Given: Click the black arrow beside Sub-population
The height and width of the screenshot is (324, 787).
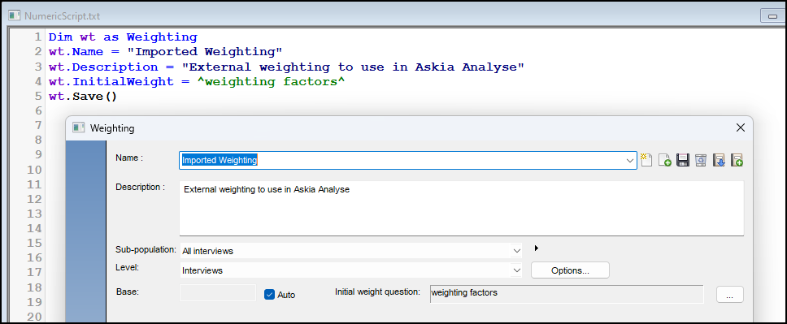Looking at the screenshot, I should tap(537, 248).
